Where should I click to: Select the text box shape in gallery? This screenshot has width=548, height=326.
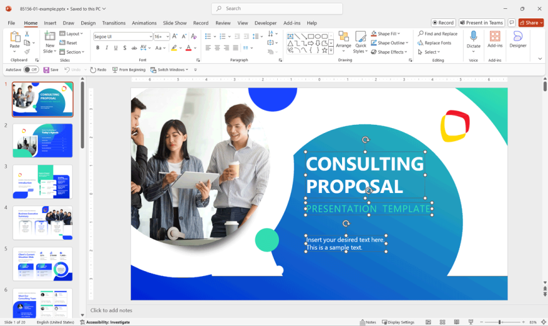290,37
